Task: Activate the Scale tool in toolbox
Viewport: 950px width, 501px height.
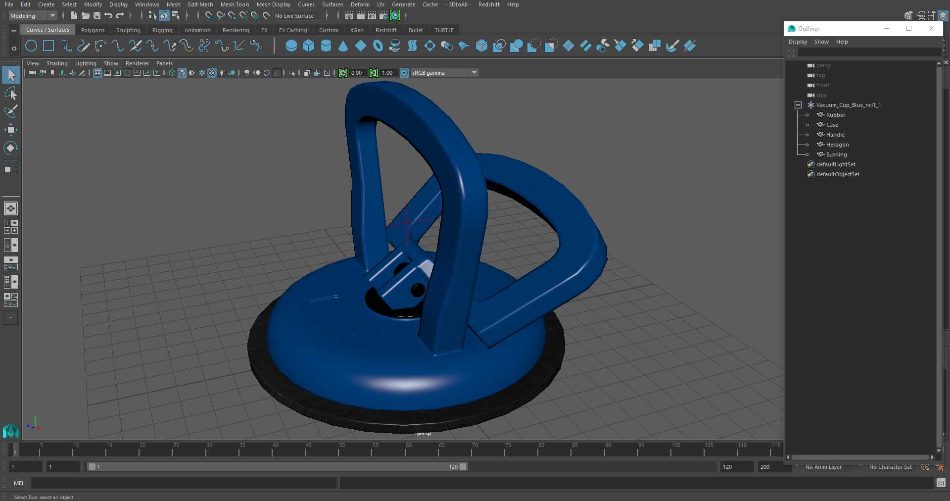Action: pyautogui.click(x=11, y=166)
